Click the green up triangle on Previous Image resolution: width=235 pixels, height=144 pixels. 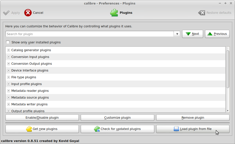point(210,34)
